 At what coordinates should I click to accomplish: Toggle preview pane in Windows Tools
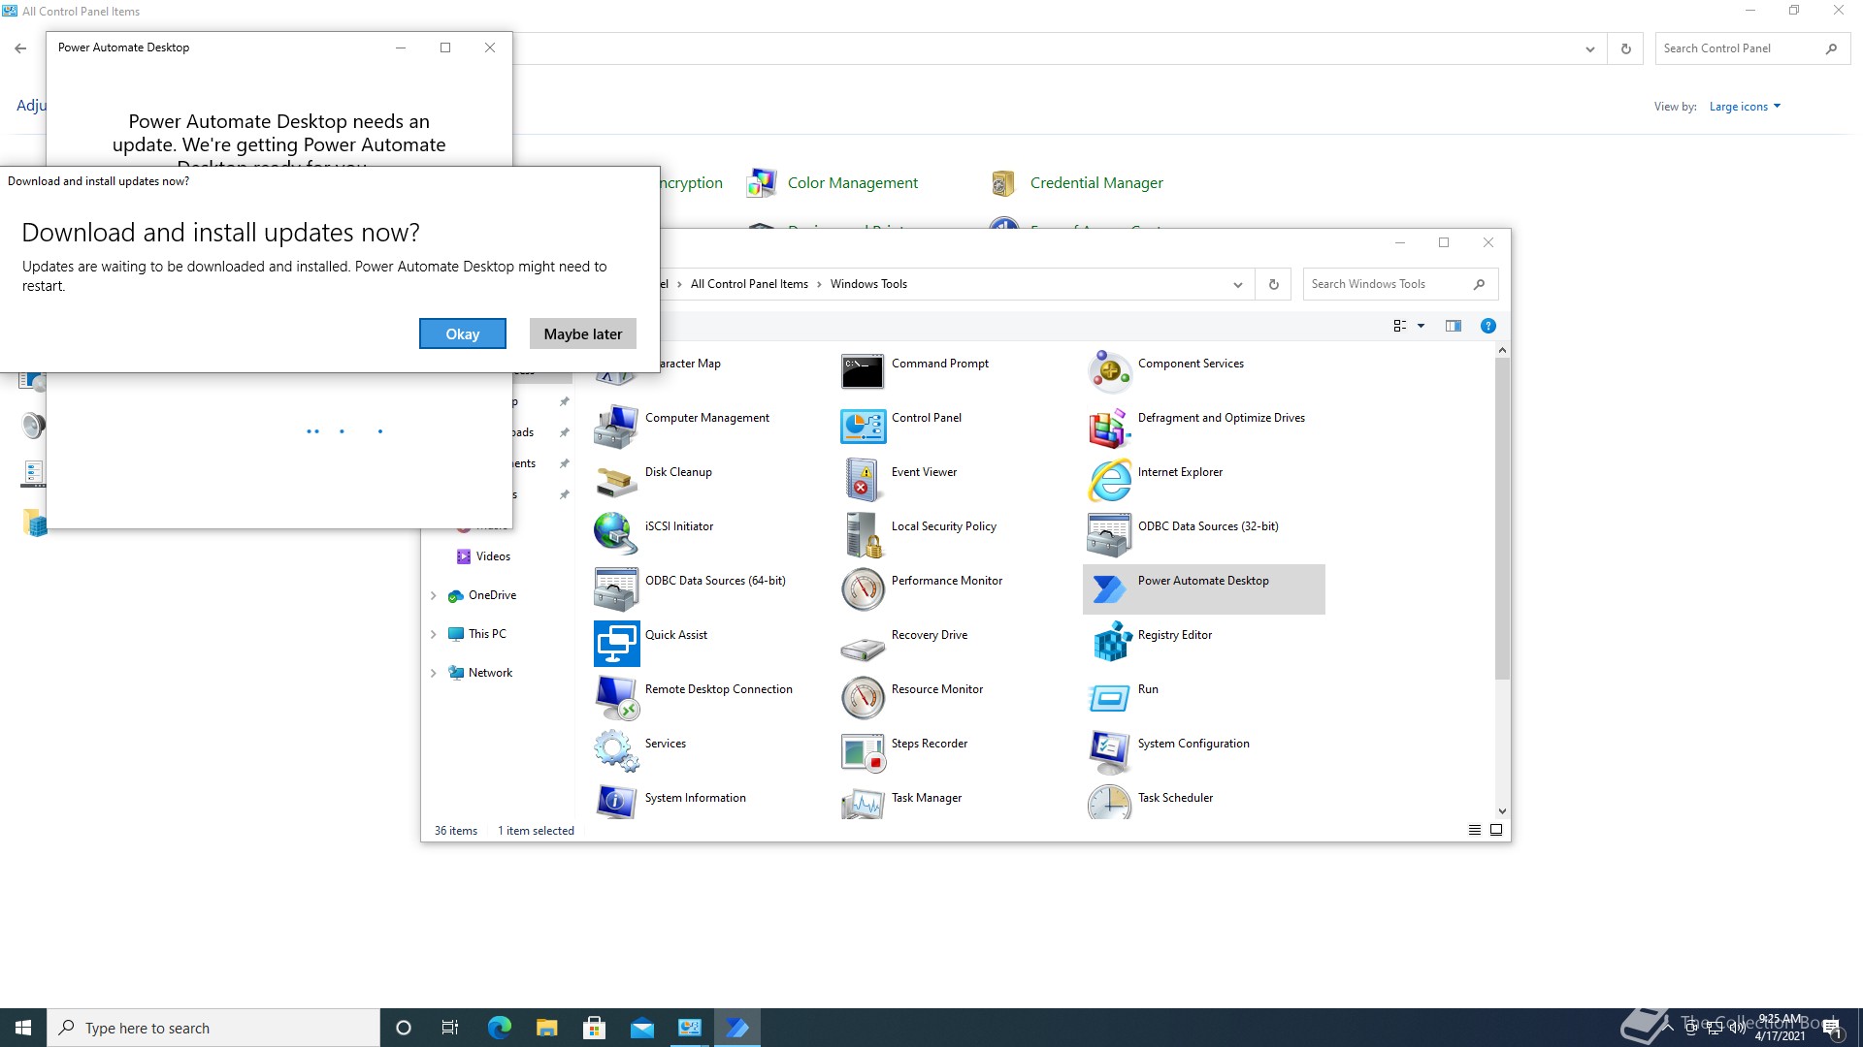(x=1453, y=326)
